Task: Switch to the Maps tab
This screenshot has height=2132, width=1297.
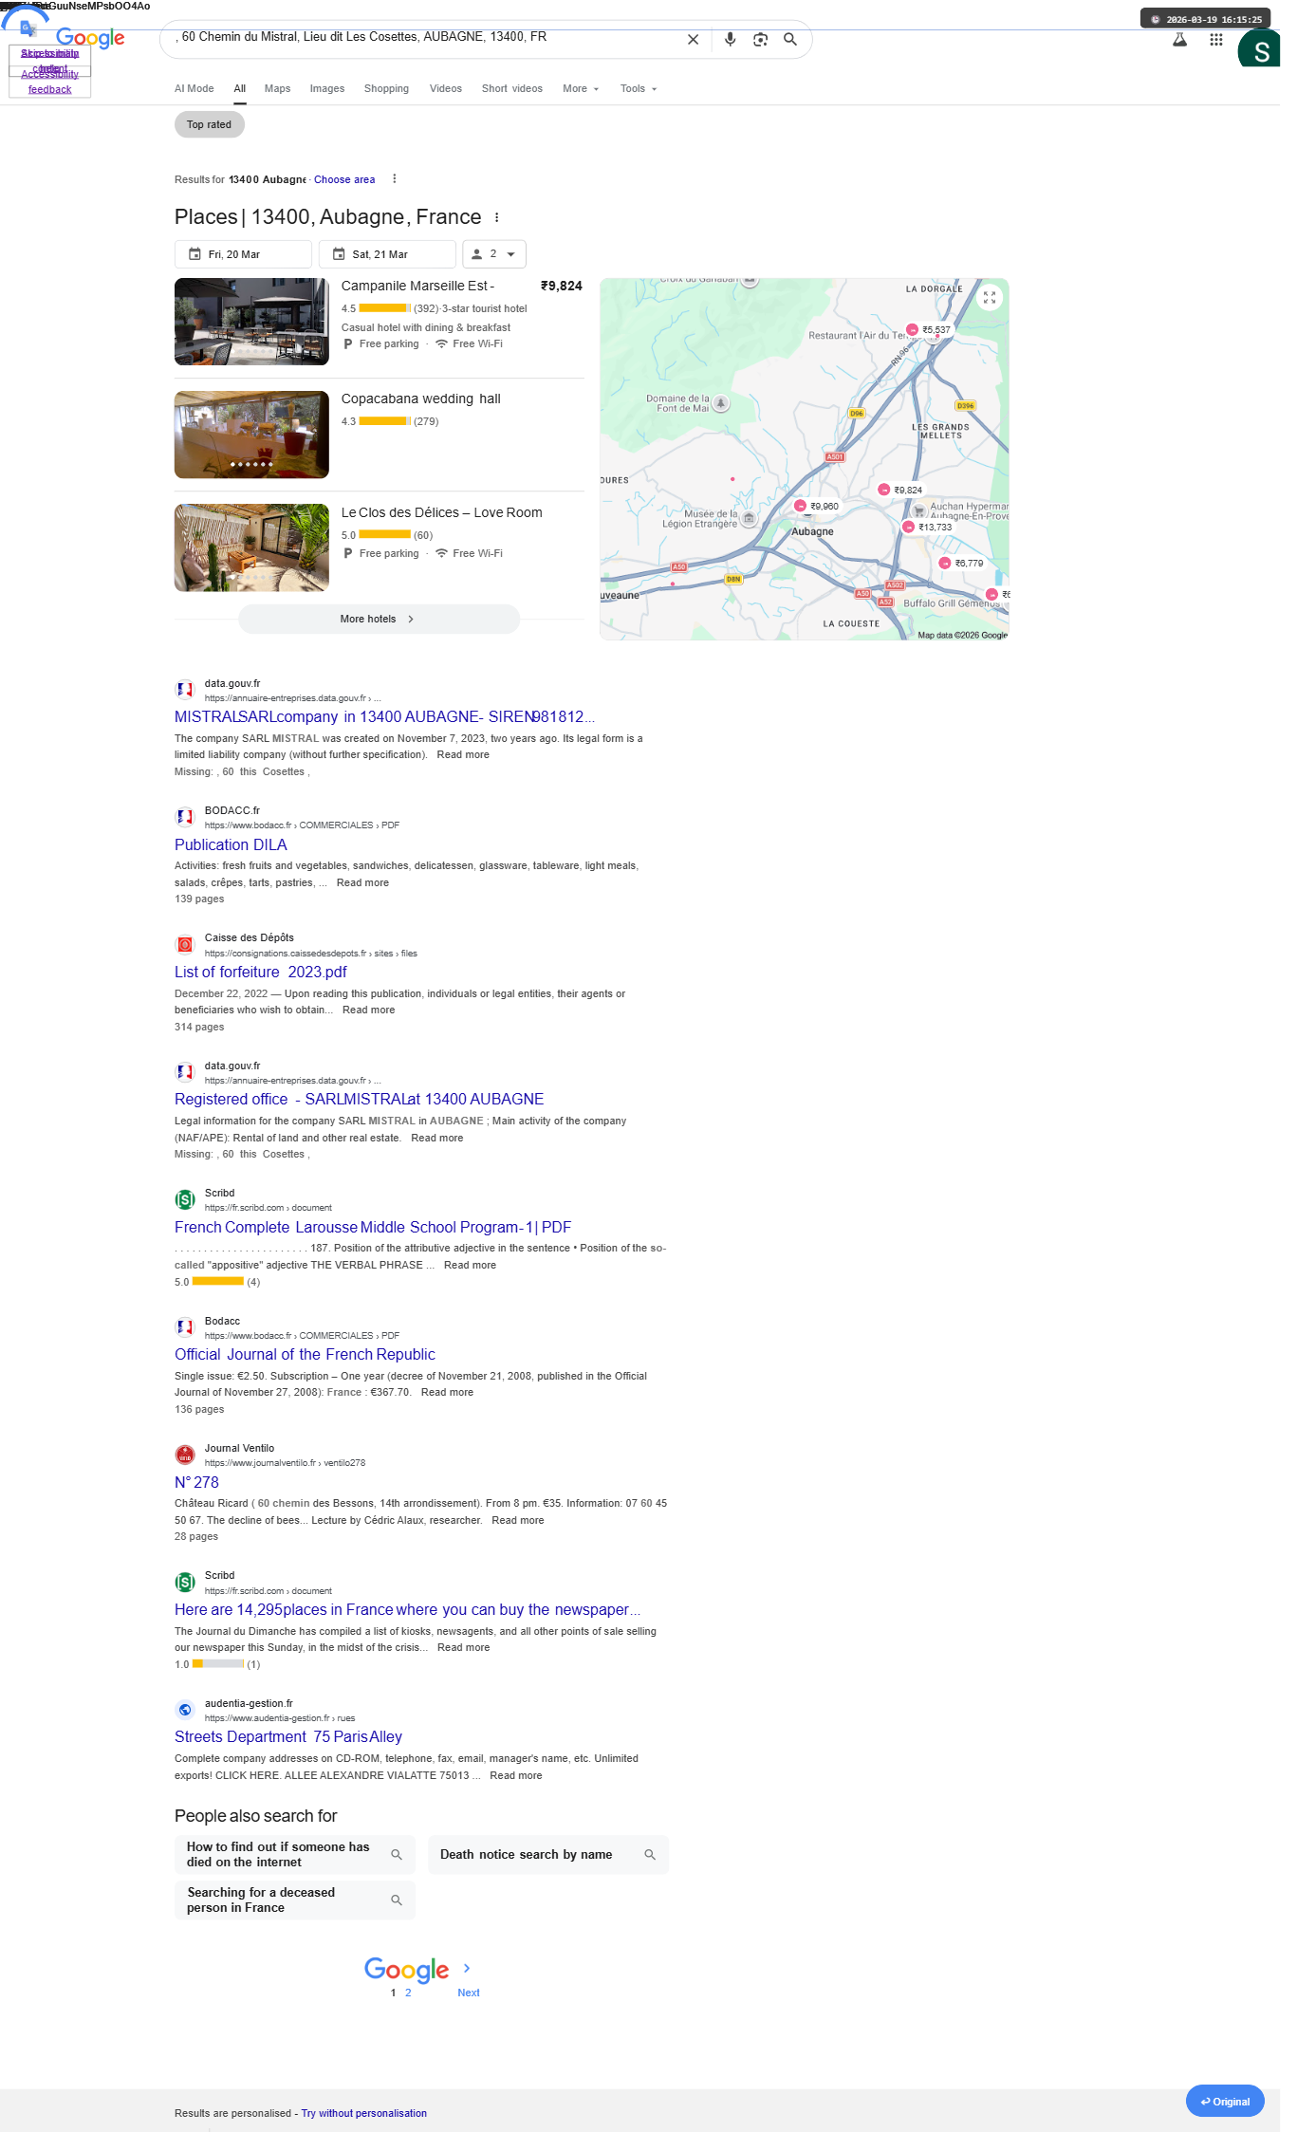Action: 277,88
